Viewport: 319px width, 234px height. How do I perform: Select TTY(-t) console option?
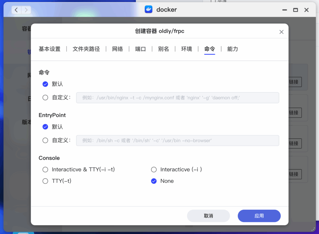coord(45,181)
